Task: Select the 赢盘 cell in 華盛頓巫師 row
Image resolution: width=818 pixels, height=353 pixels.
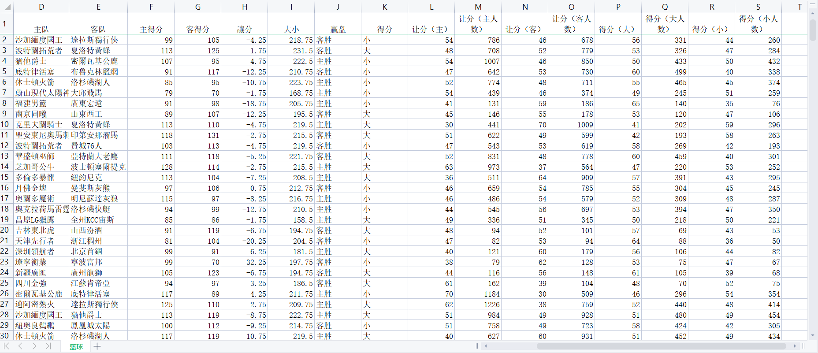Action: [x=338, y=156]
